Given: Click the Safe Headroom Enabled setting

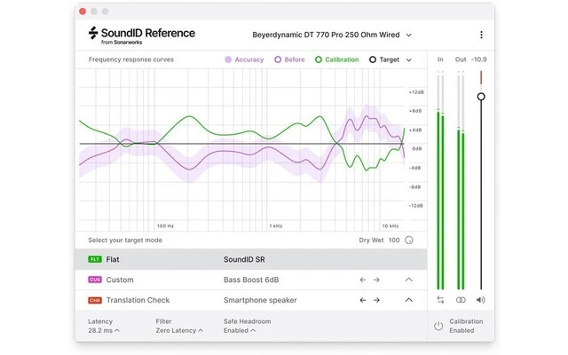Looking at the screenshot, I should [238, 330].
